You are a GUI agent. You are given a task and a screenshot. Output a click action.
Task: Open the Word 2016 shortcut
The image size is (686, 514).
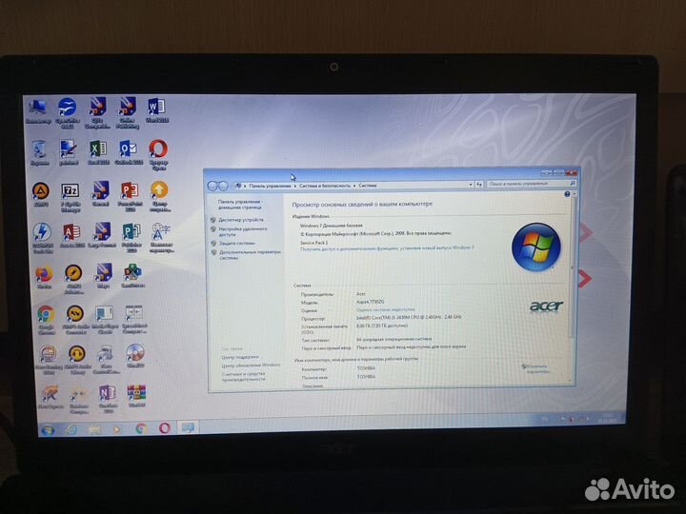coord(156,110)
